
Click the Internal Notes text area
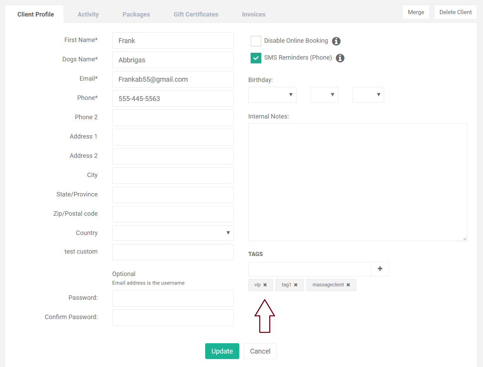click(x=357, y=182)
